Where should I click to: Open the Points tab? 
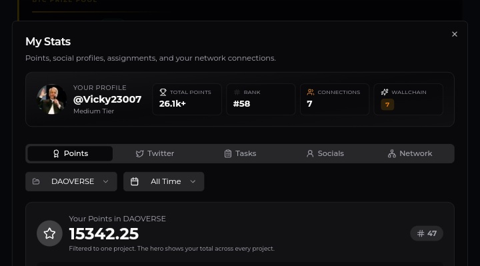[70, 153]
